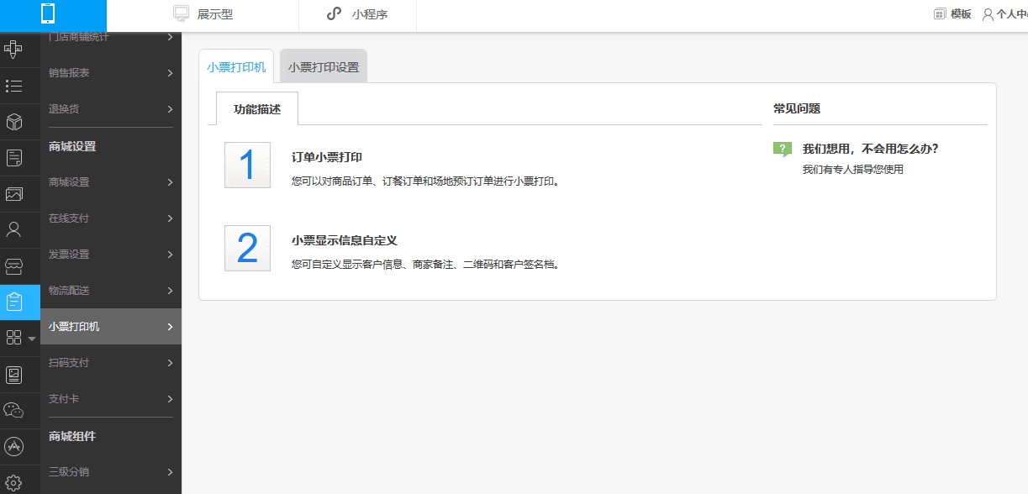This screenshot has width=1028, height=494.
Task: Open the member person icon in sidebar
Action: (13, 229)
